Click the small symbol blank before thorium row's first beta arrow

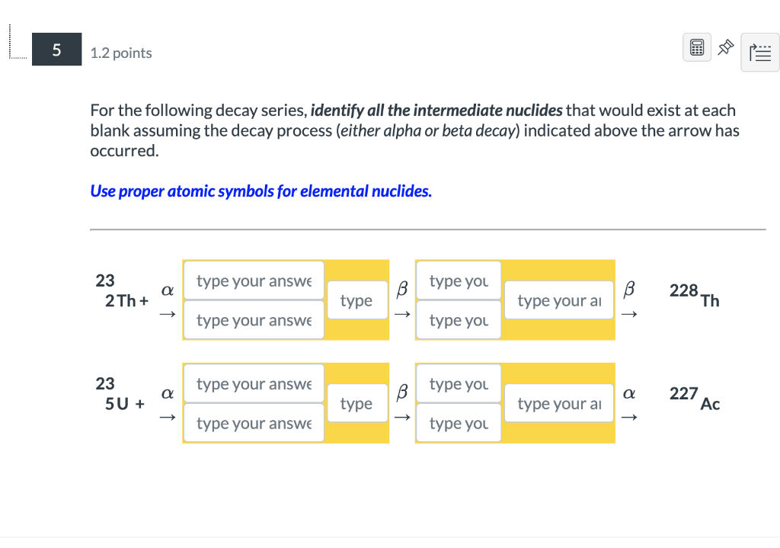tap(356, 301)
